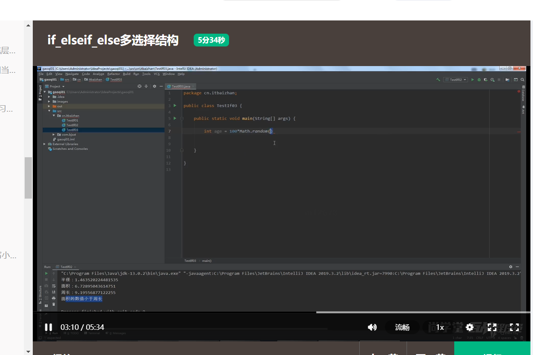
Task: Expand the images folder
Action: [x=49, y=101]
